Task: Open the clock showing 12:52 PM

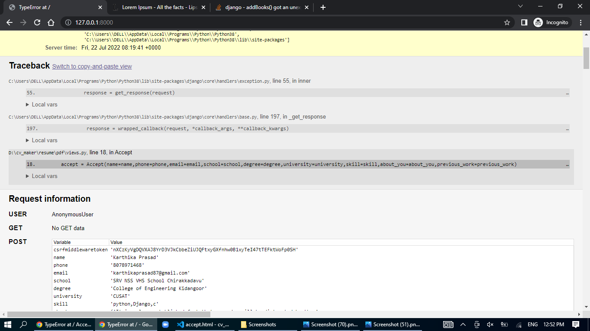Action: click(x=554, y=325)
